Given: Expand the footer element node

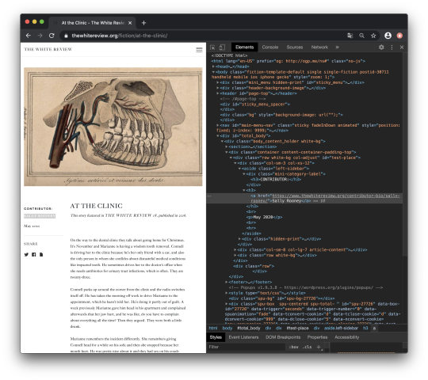Looking at the screenshot, I should click(x=227, y=282).
